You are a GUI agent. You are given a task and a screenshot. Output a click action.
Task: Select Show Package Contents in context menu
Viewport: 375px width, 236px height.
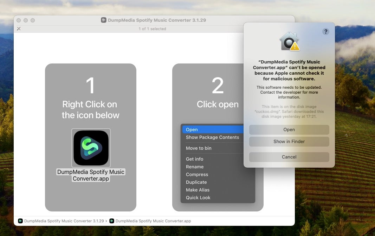[212, 137]
